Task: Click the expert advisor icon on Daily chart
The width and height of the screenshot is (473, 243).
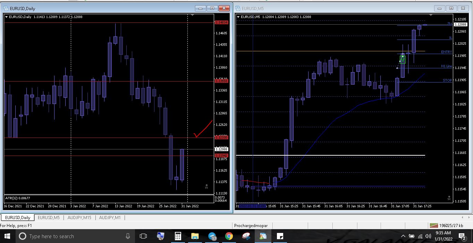Action: (206, 187)
